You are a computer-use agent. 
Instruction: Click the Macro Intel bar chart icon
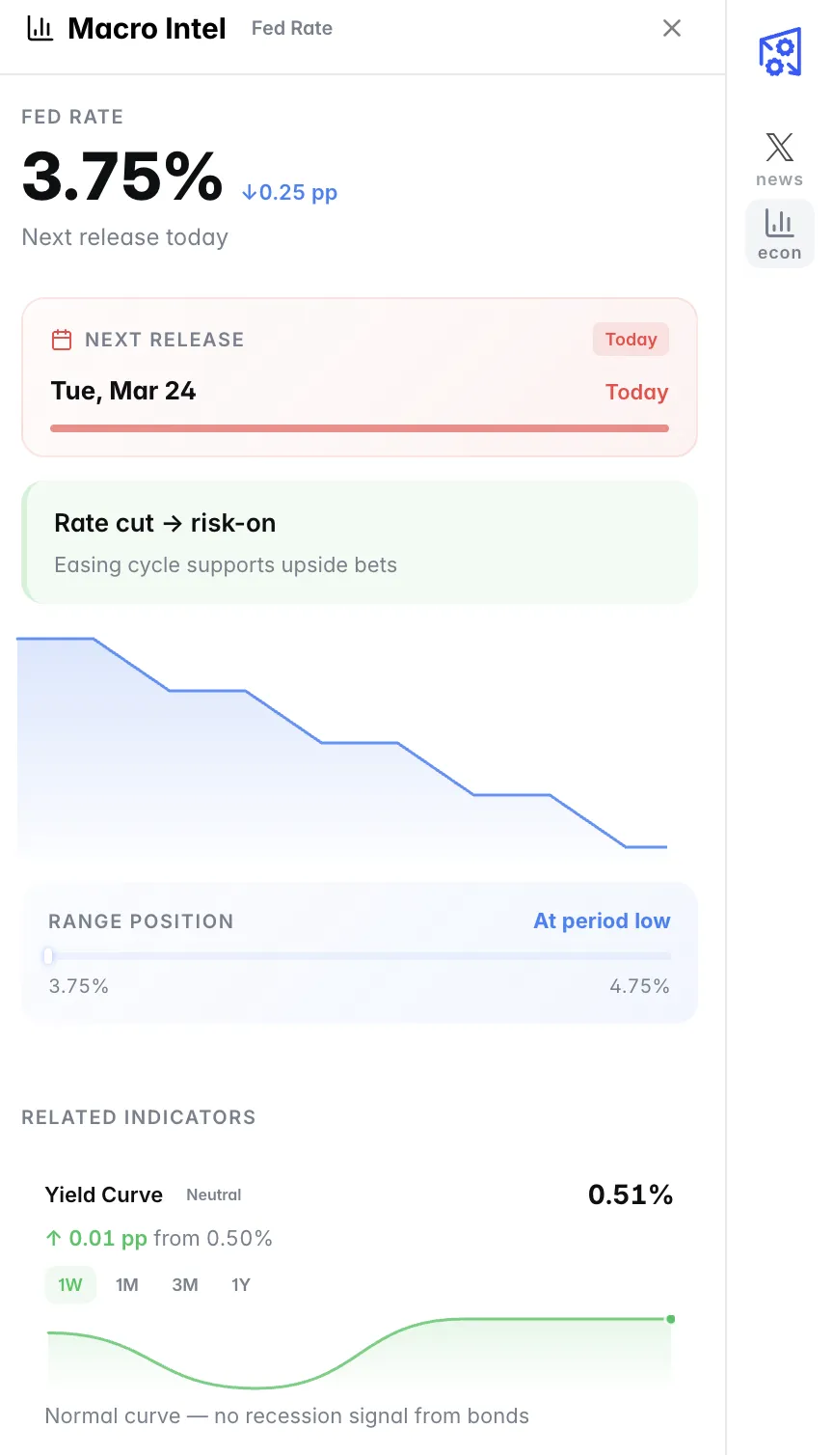pyautogui.click(x=40, y=29)
